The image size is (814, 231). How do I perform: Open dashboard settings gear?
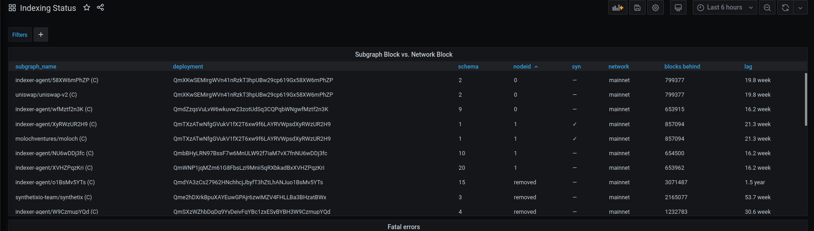[x=656, y=8]
